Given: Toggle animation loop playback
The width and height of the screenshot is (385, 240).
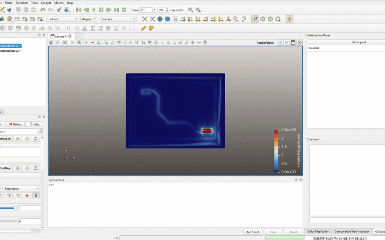Looking at the screenshot, I should tap(124, 10).
